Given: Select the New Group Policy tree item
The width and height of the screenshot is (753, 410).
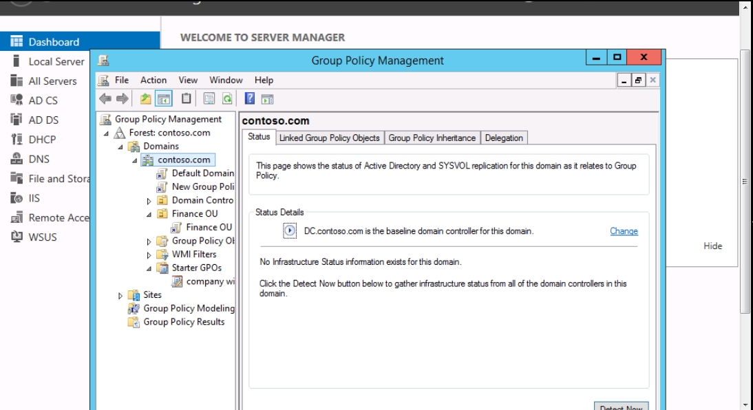Looking at the screenshot, I should [x=202, y=186].
